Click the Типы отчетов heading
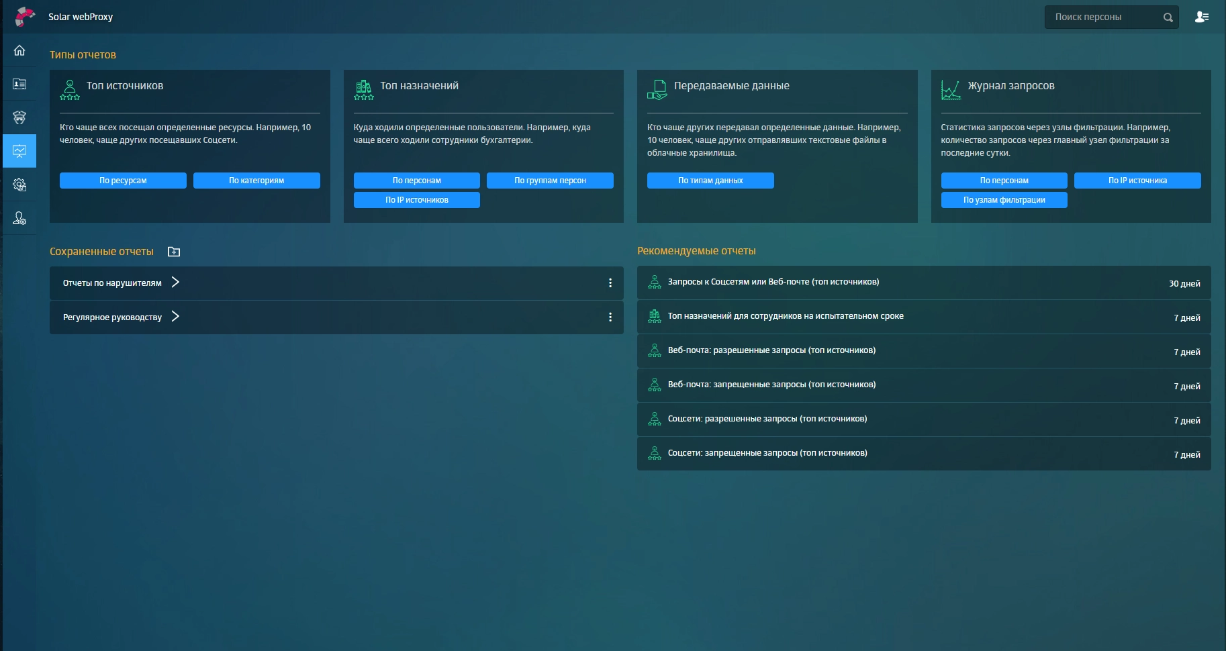This screenshot has width=1226, height=651. coord(83,55)
